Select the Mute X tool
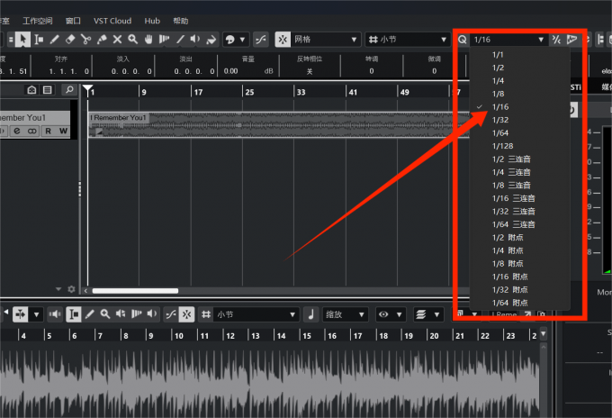The image size is (612, 418). coord(117,40)
